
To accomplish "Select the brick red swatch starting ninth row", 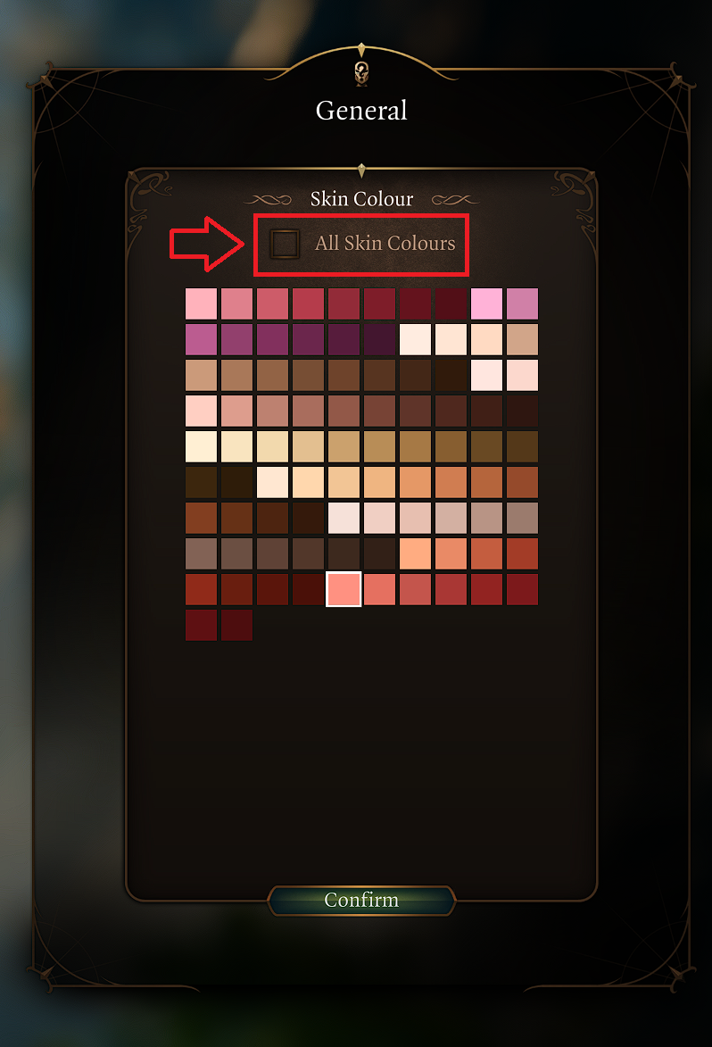I will click(201, 590).
